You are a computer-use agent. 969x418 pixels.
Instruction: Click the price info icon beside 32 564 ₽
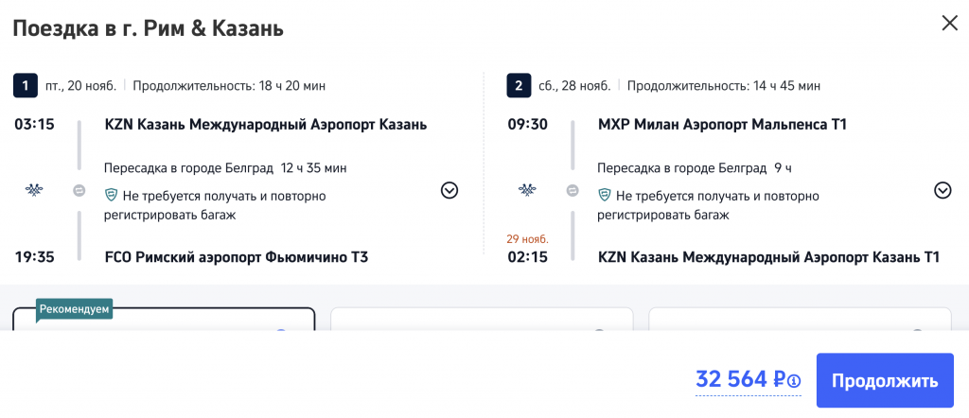coord(794,381)
